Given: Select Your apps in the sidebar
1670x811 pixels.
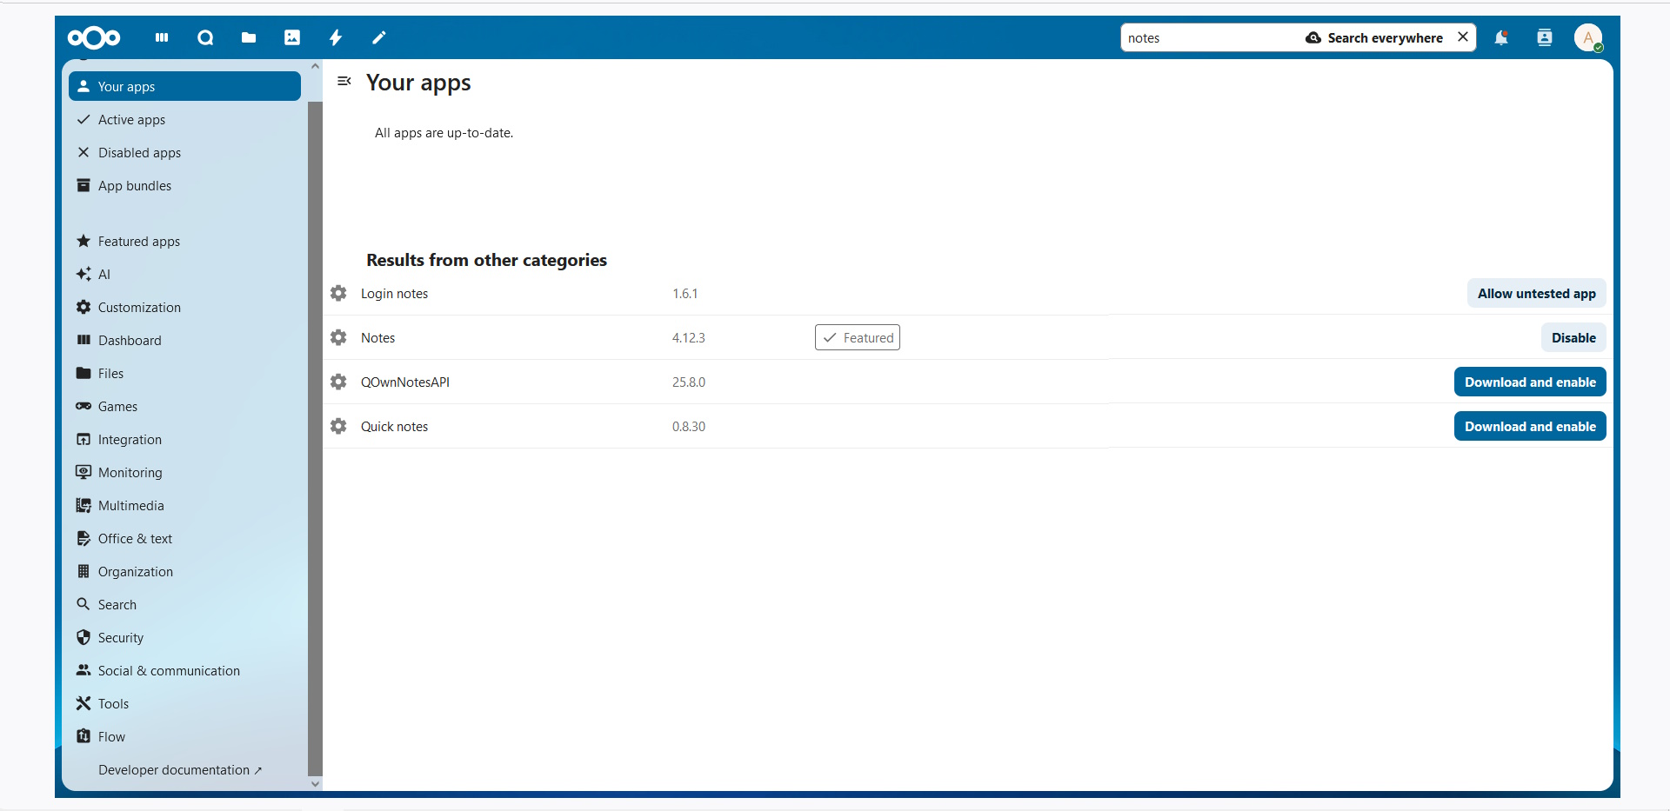Looking at the screenshot, I should [184, 86].
